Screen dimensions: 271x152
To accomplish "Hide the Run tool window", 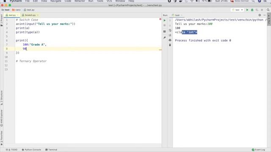I will coord(265,15).
